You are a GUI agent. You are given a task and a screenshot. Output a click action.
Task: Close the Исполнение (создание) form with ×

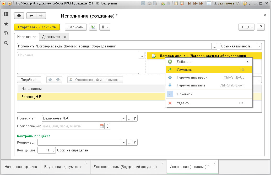(265, 15)
